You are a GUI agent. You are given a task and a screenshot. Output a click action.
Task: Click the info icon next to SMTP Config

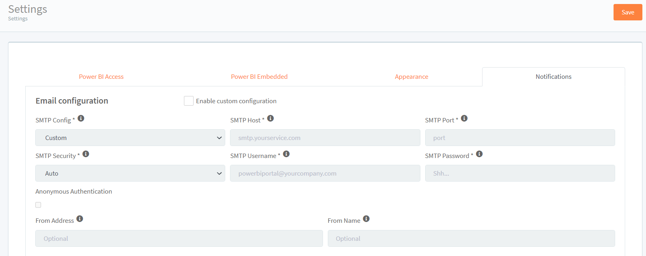pos(81,118)
